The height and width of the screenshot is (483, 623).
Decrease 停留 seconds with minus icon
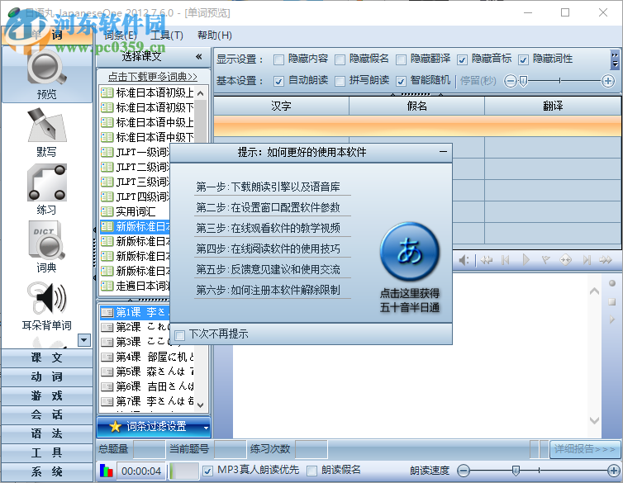pyautogui.click(x=510, y=81)
